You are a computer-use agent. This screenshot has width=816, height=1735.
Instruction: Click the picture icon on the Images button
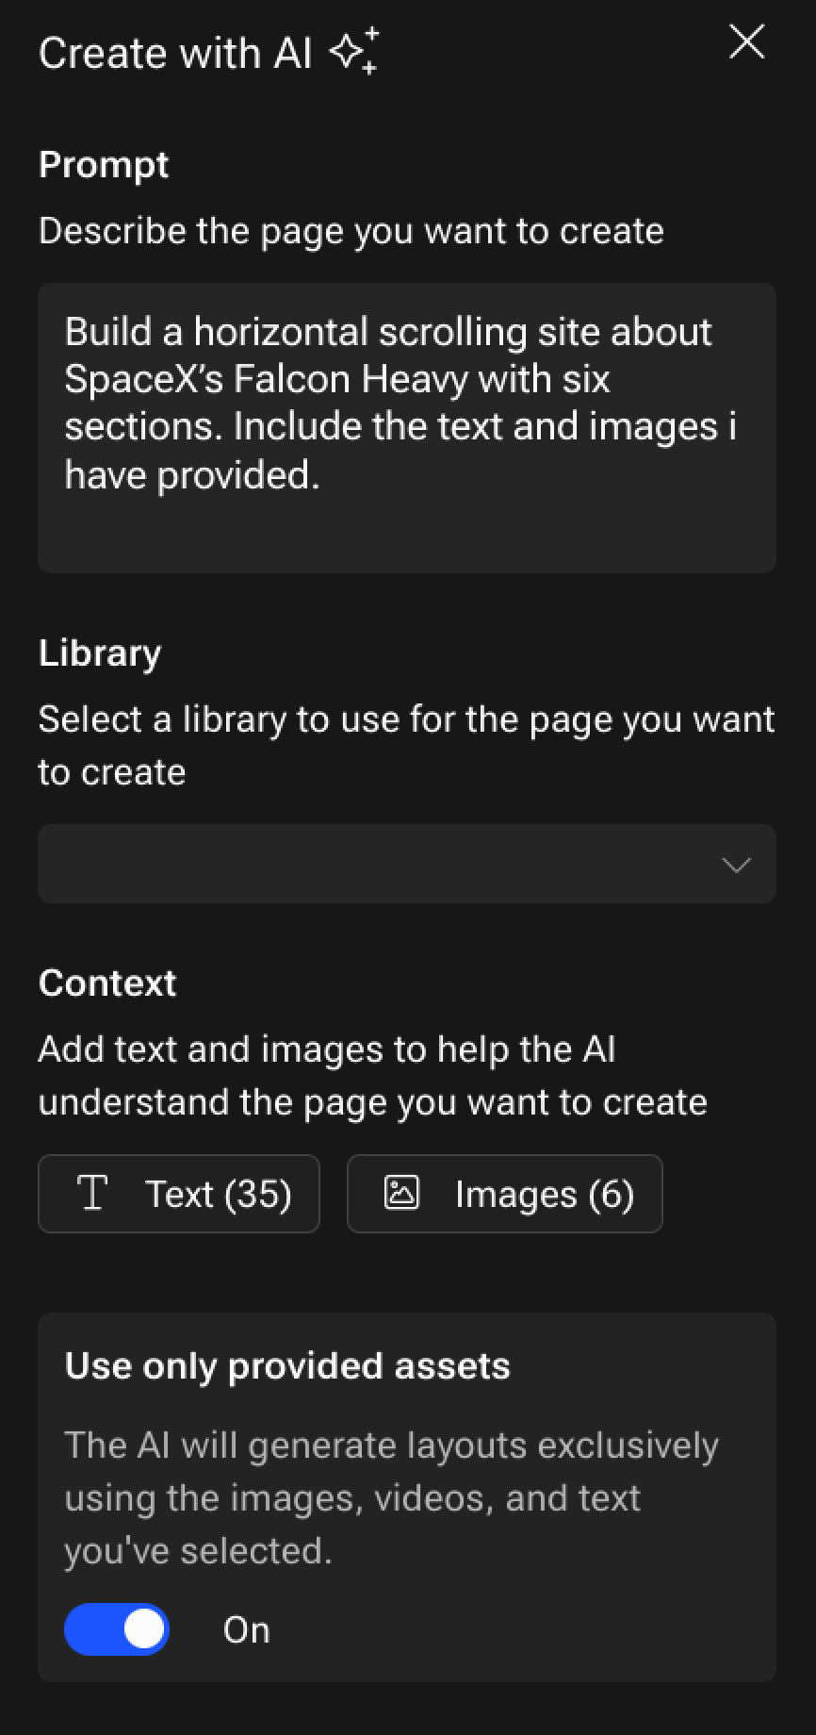coord(401,1193)
